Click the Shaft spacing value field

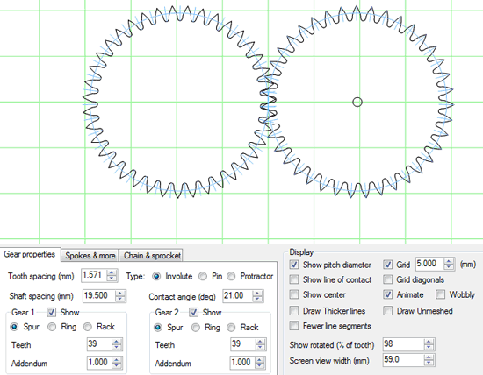point(99,295)
